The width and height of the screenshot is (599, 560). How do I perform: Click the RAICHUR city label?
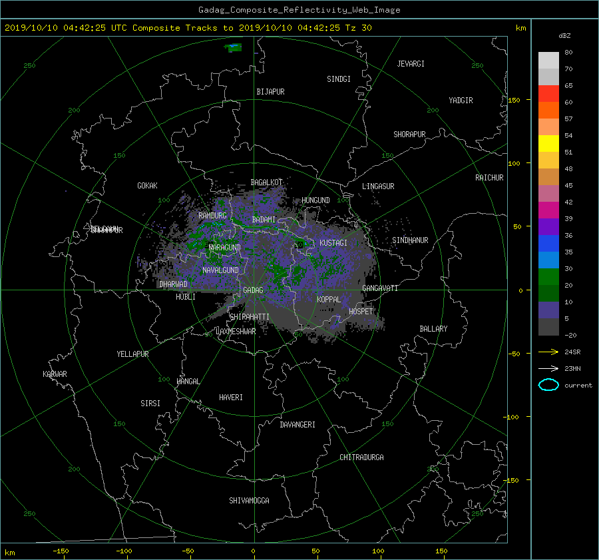[x=489, y=178]
